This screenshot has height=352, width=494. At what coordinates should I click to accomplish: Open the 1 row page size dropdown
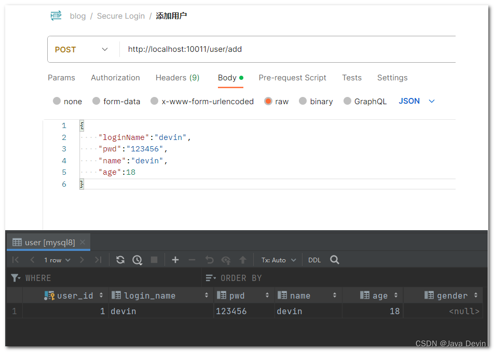[57, 260]
